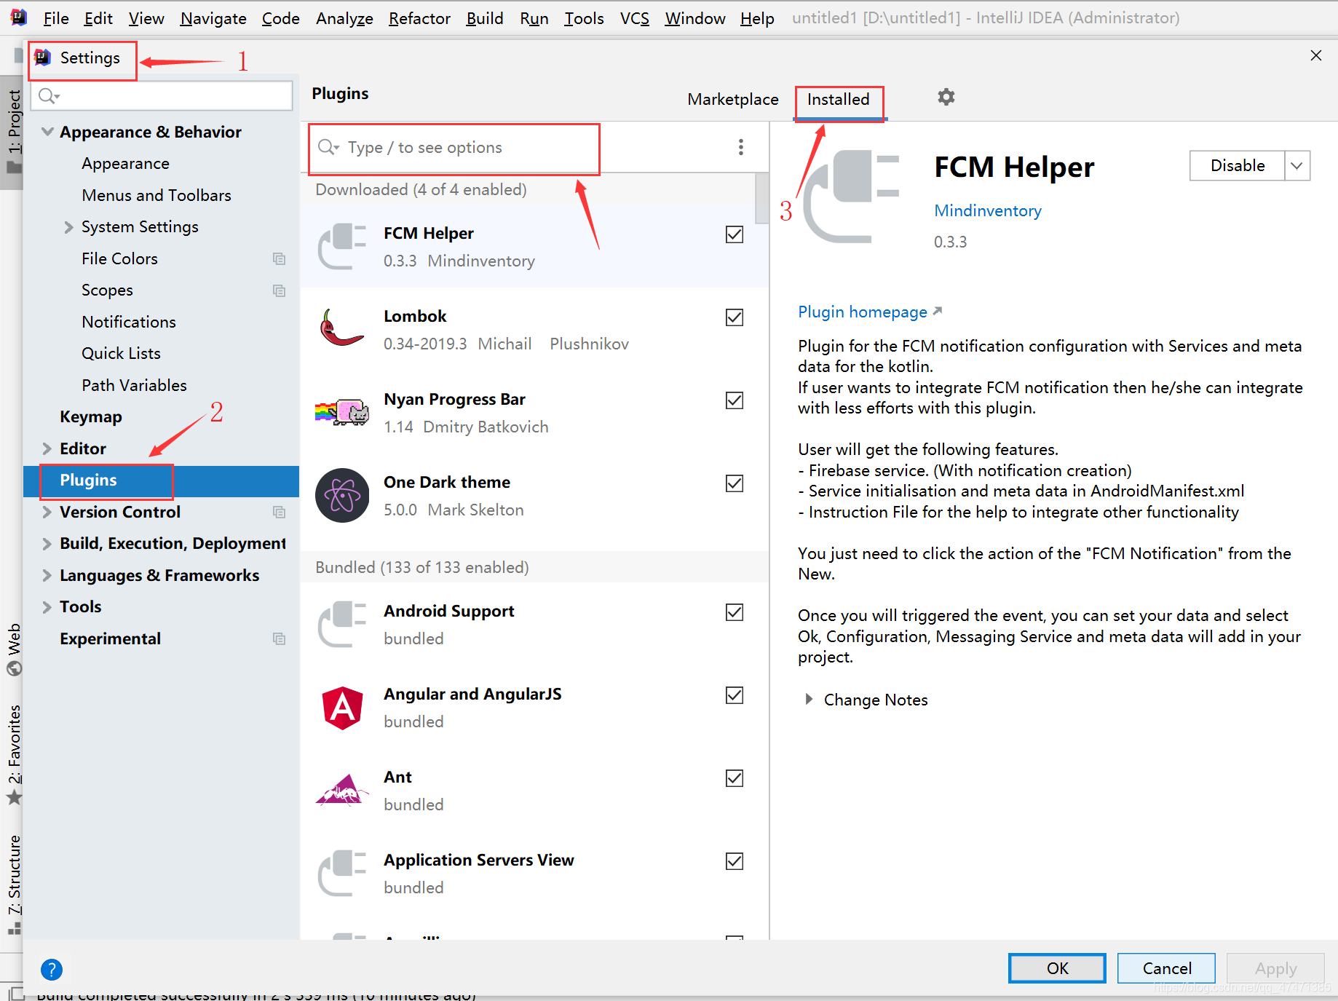1338x1001 pixels.
Task: Click the Ant plugin icon
Action: pyautogui.click(x=342, y=790)
